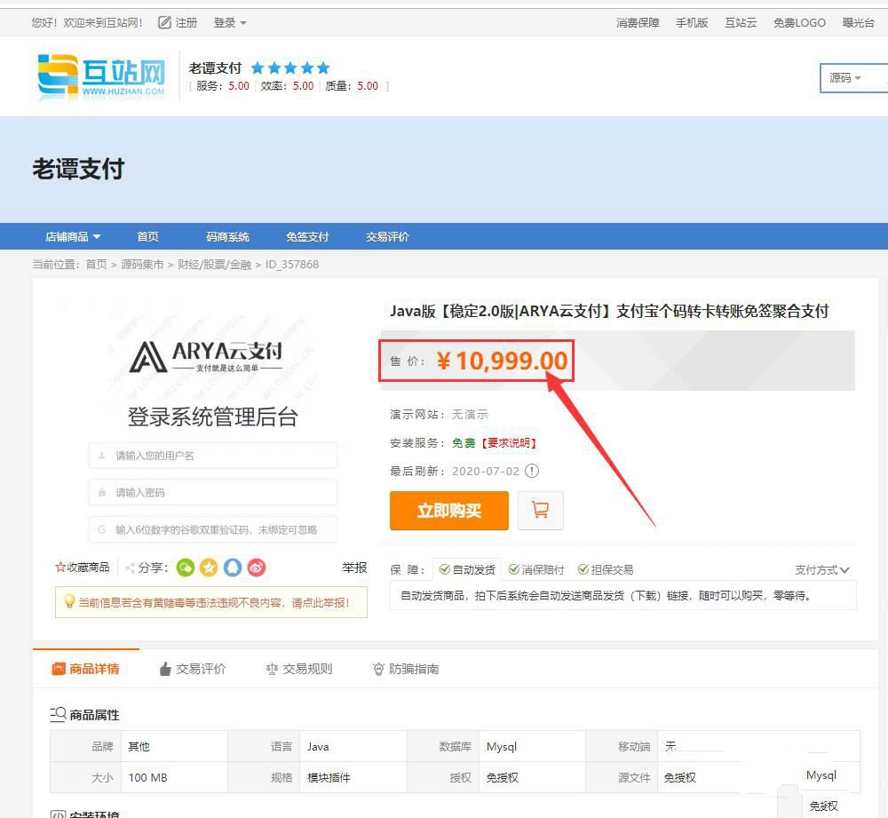This screenshot has width=888, height=818.
Task: Share via the QZone yellow star icon
Action: [x=208, y=568]
